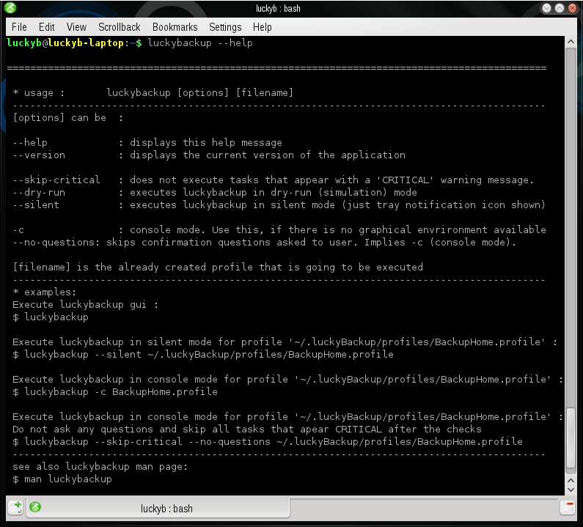Viewport: 583px width, 527px height.
Task: Click the '* usage :' line
Action: coord(153,92)
